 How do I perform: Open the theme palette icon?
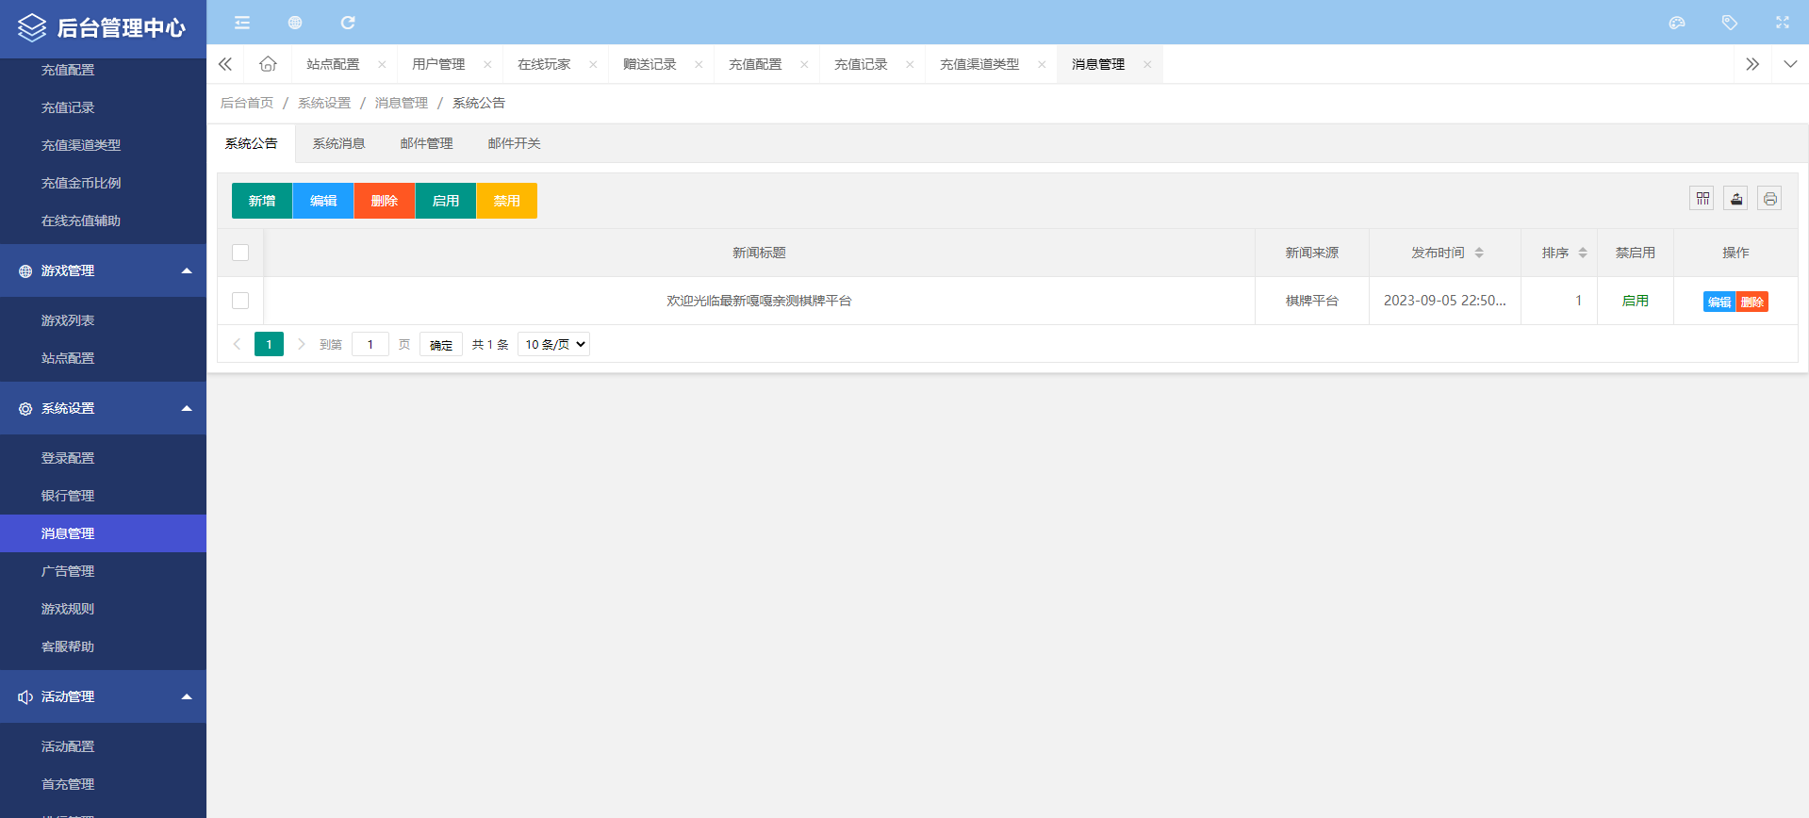coord(1677,23)
